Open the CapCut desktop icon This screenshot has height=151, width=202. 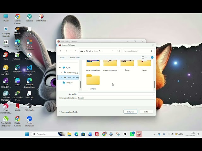[6, 43]
